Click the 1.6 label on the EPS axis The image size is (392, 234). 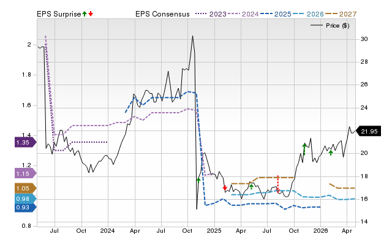pos(26,105)
